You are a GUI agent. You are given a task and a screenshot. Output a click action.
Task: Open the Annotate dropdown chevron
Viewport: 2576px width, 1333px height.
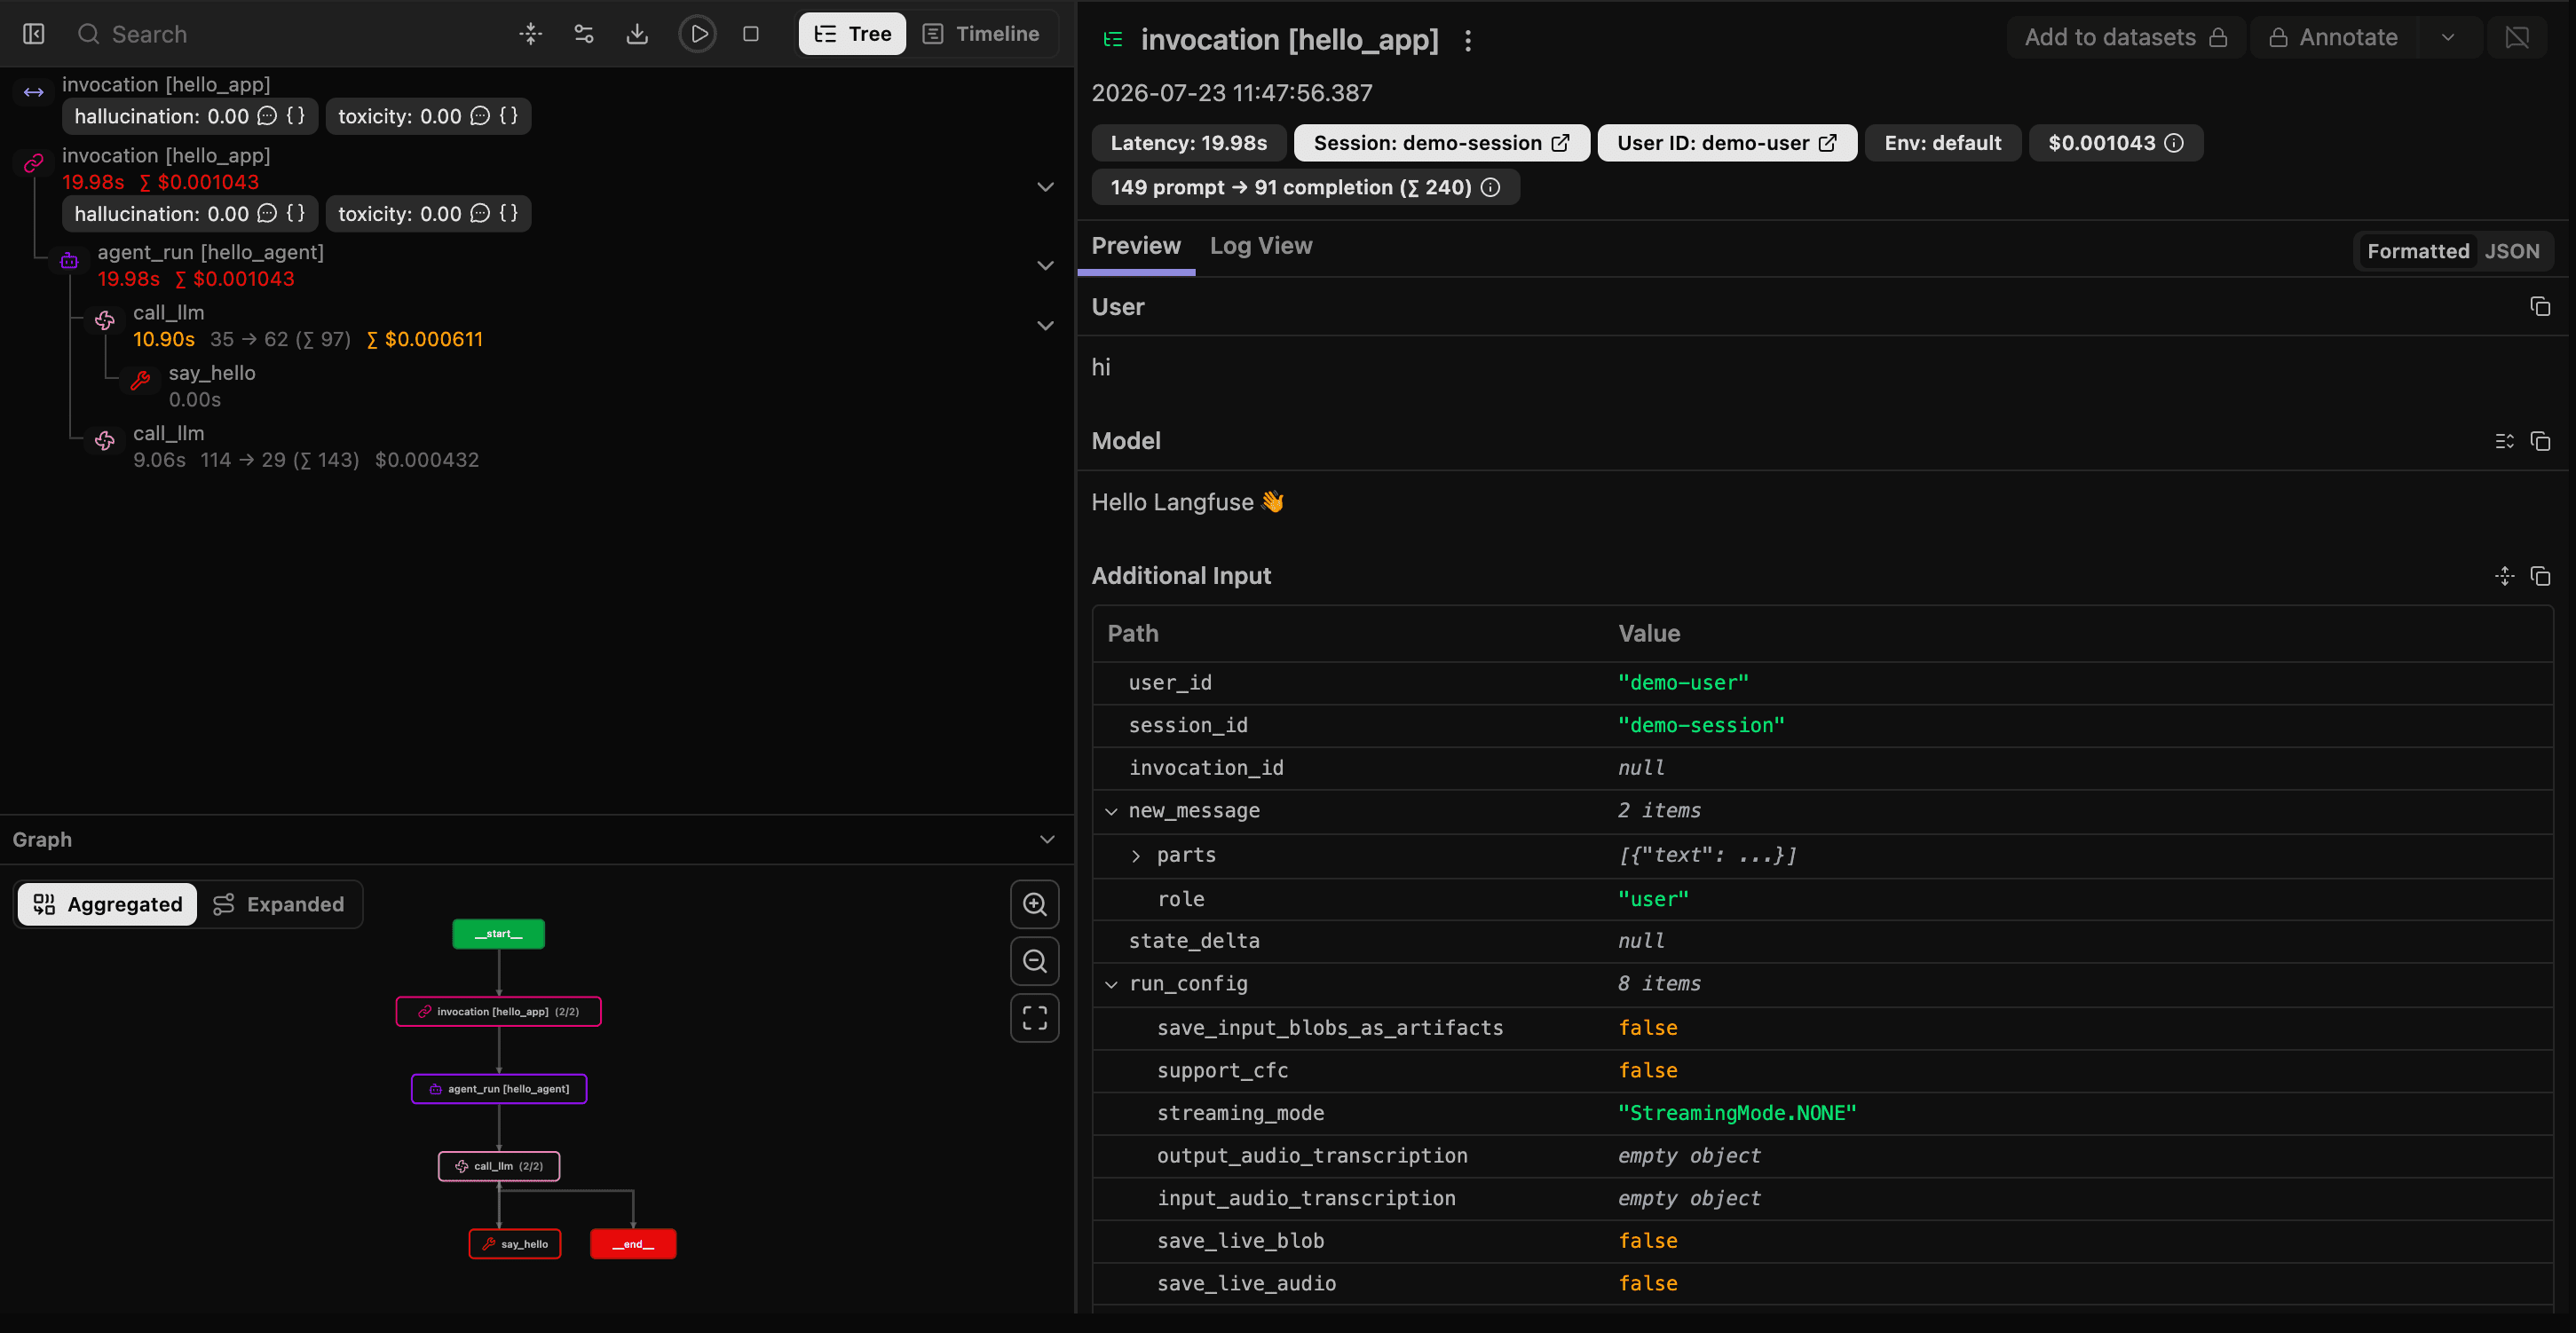click(2448, 37)
